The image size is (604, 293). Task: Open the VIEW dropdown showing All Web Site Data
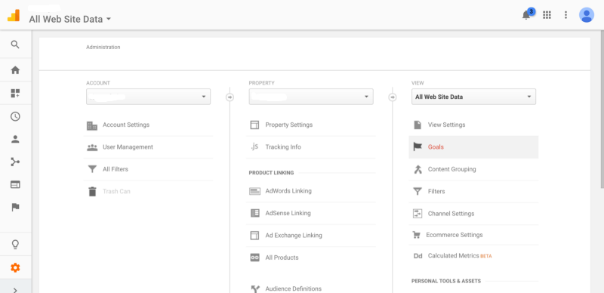(473, 97)
